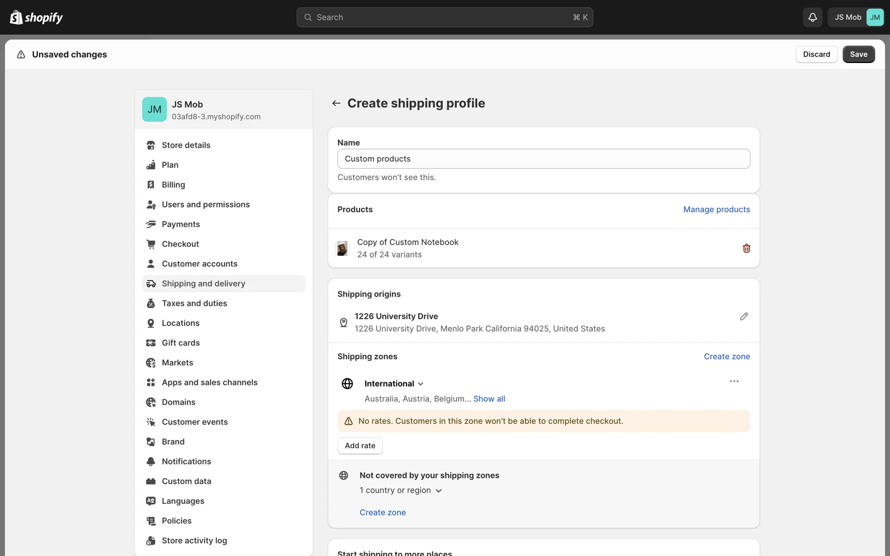
Task: Expand the International zone chevron
Action: point(420,384)
